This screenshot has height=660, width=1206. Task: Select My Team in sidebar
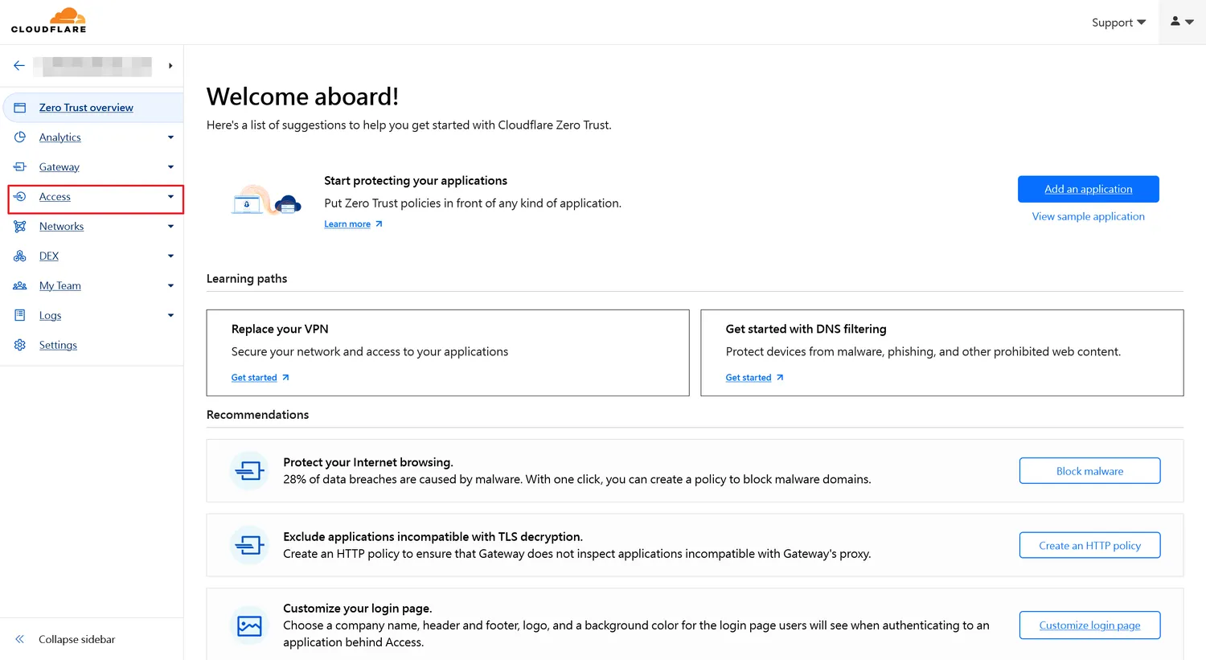pos(60,286)
